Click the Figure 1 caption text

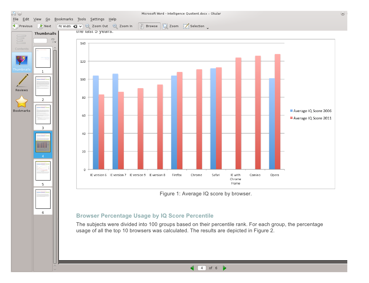(206, 194)
